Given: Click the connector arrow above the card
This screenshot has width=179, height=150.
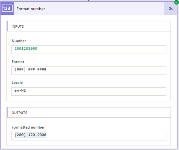Looking at the screenshot, I should point(89,1).
